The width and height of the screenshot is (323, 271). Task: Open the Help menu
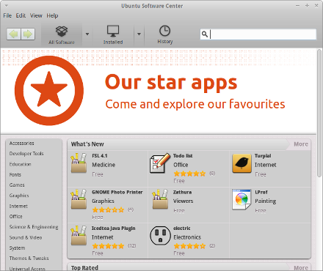[x=52, y=15]
